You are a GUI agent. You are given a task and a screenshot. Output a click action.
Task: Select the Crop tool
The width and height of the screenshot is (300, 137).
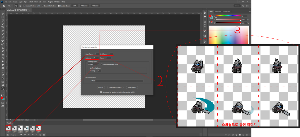(x=3, y=27)
